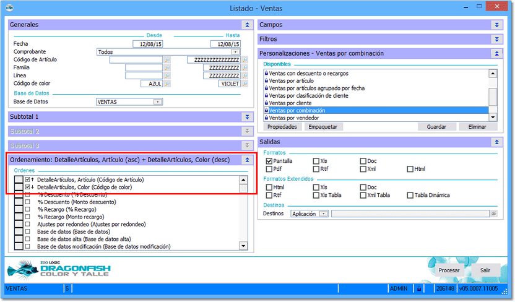This screenshot has height=302, width=515.
Task: Select 'Ventas por vendedor' in Disponibles list
Action: pyautogui.click(x=293, y=118)
